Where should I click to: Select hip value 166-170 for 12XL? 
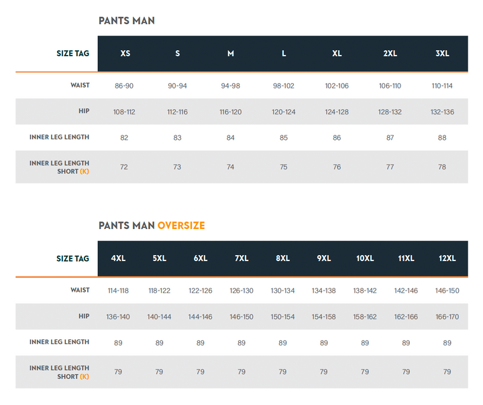[x=447, y=317]
